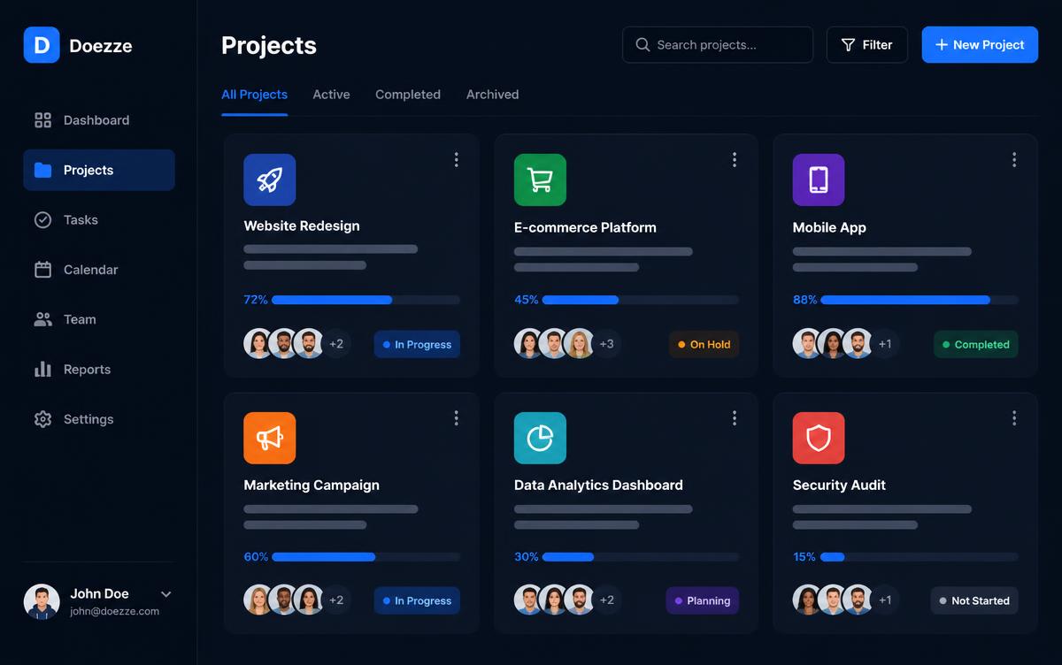Click Data Analytics 30% progress bar
Viewport: 1062px width, 665px height.
tap(641, 557)
